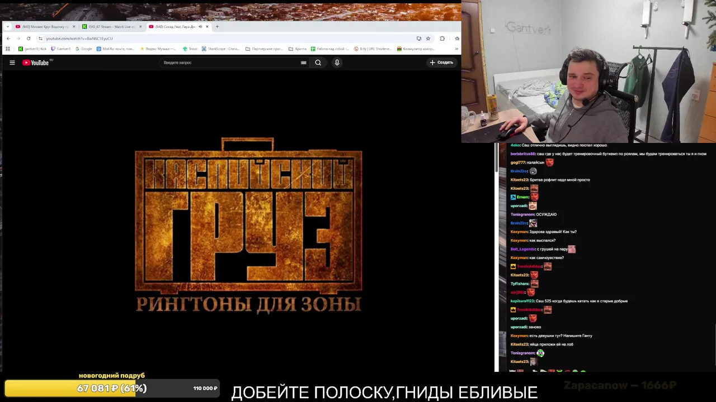Viewport: 716px width, 402px height.
Task: Click the kapibara1123 chat message
Action: tap(569, 301)
